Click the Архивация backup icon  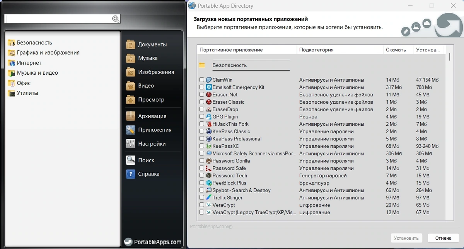(131, 116)
